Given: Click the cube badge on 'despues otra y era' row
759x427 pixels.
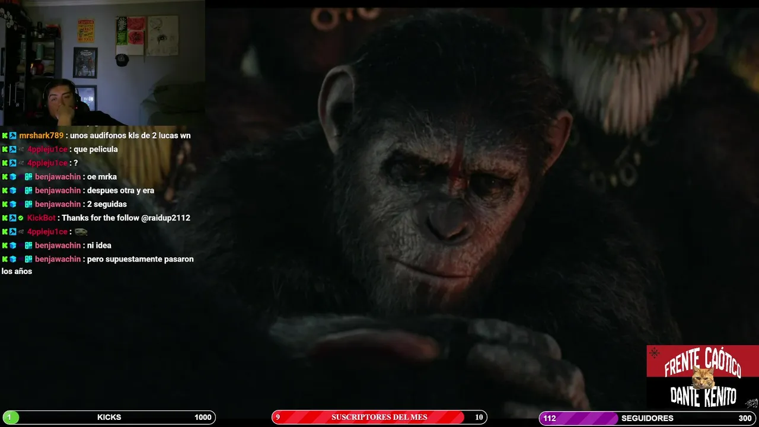Looking at the screenshot, I should pyautogui.click(x=12, y=190).
